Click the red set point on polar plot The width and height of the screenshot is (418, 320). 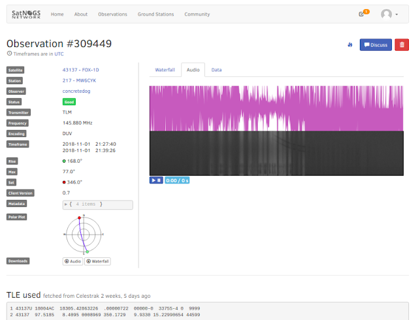79,218
